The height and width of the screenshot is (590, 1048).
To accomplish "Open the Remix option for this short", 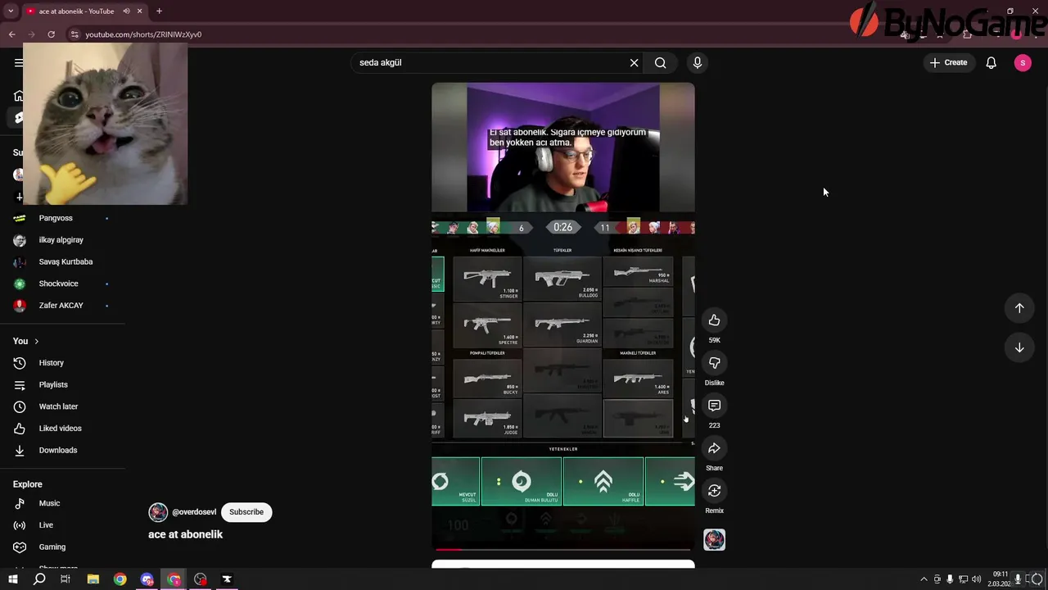I will tap(714, 491).
